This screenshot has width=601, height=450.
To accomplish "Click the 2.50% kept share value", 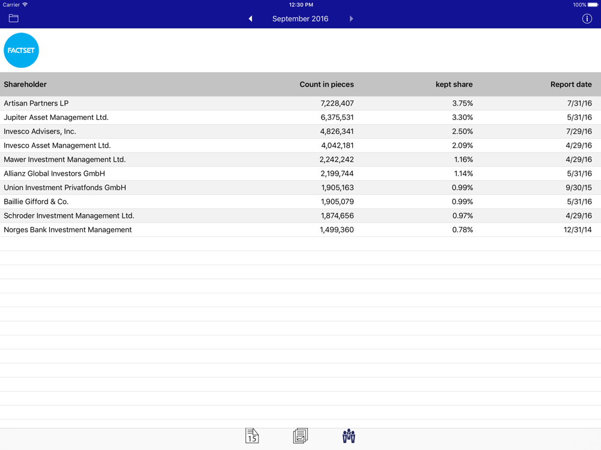I will point(462,131).
